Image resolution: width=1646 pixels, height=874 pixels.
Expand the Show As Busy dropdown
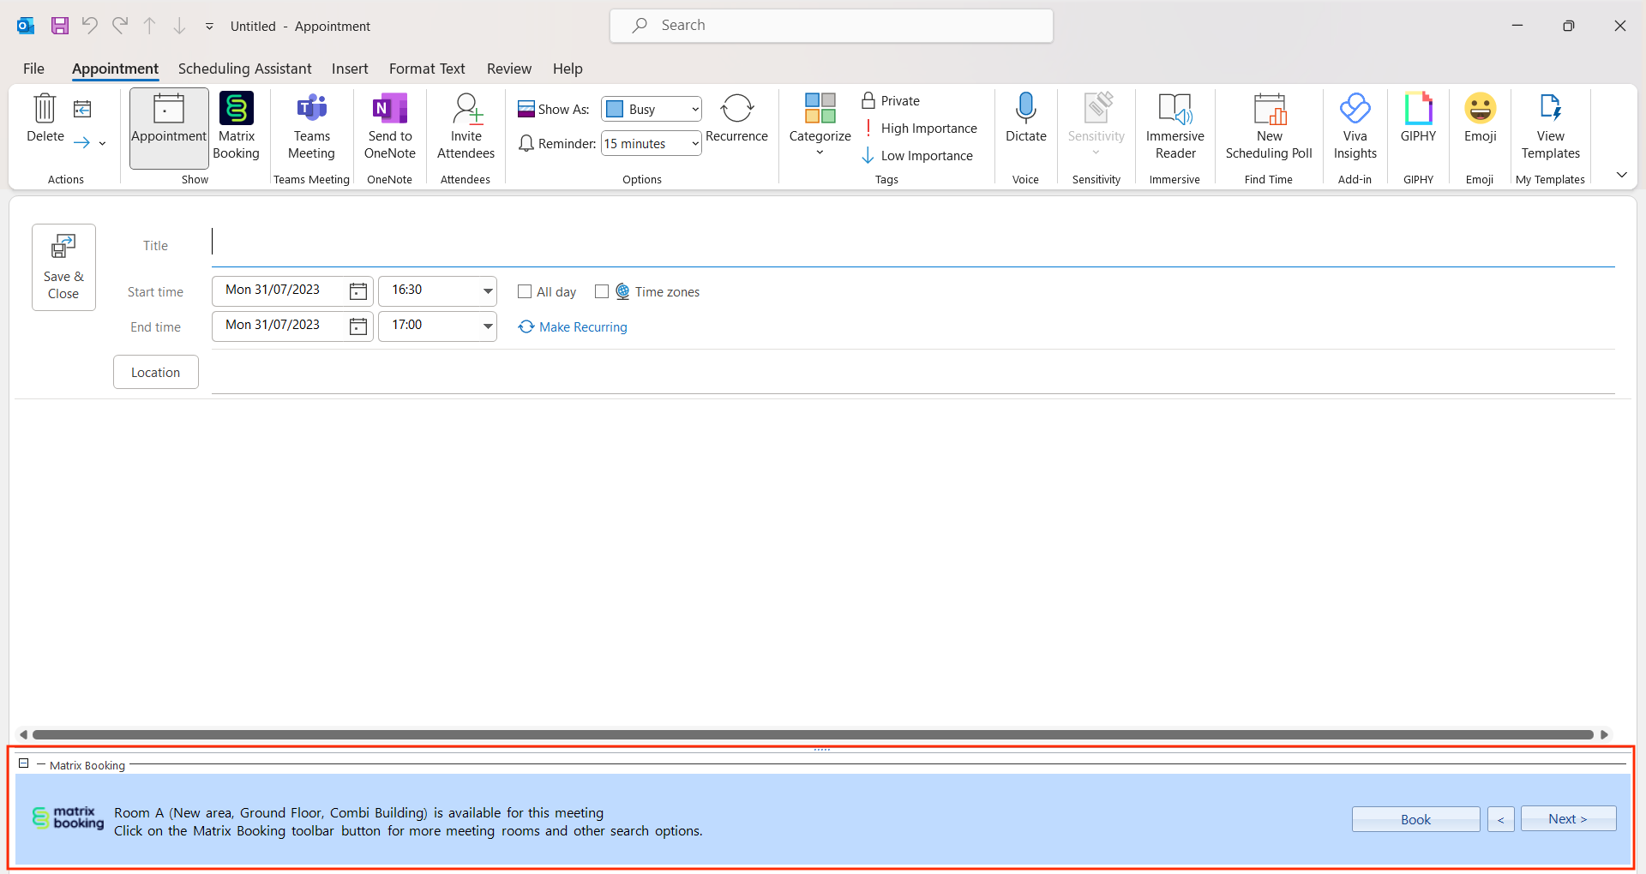pos(694,110)
